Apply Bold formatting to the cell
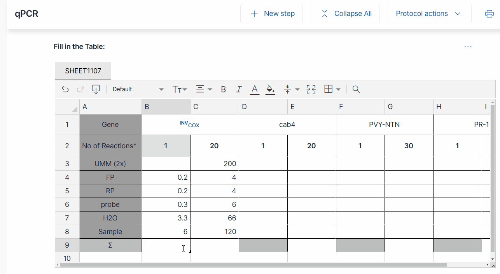This screenshot has width=500, height=274. 223,89
